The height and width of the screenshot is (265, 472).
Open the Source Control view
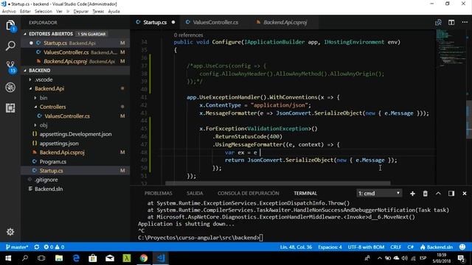[x=10, y=67]
